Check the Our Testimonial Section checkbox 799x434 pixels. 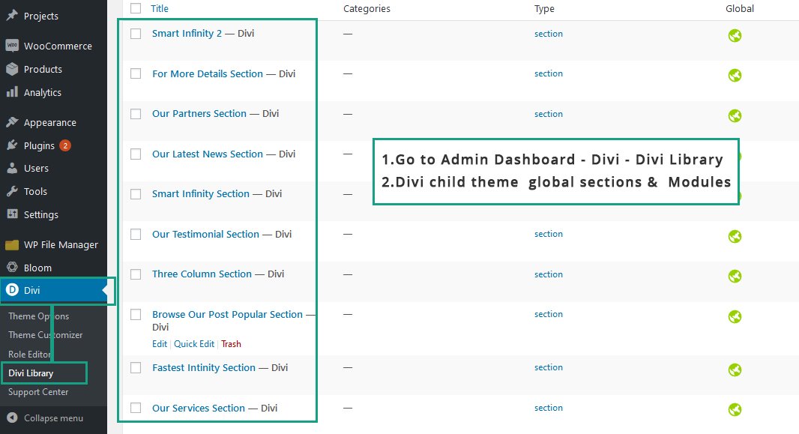[136, 235]
